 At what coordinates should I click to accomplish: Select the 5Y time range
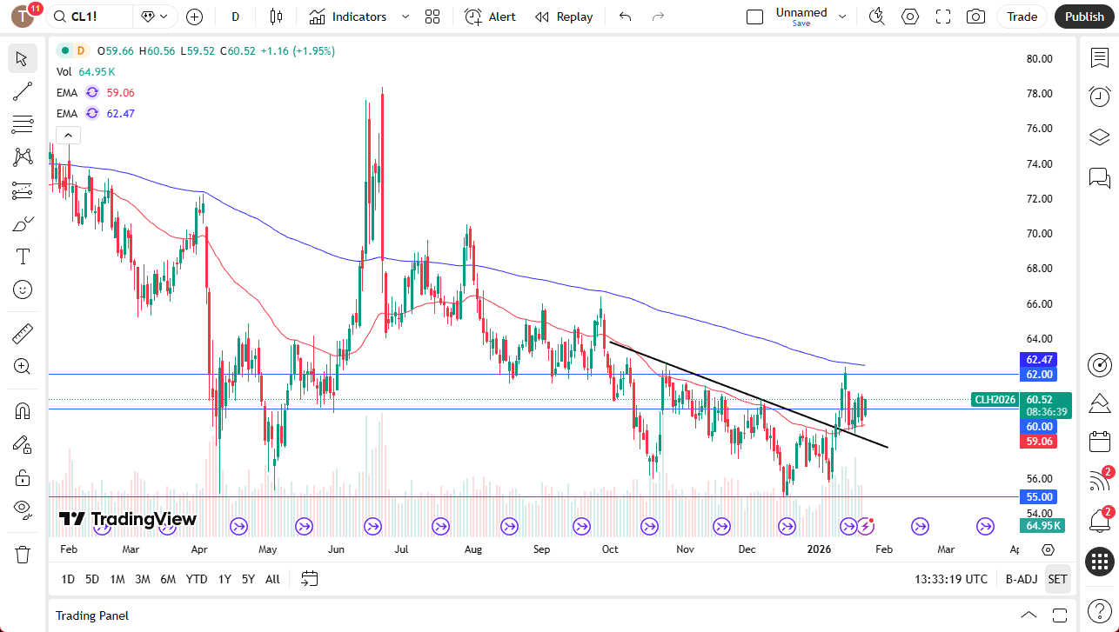tap(248, 579)
